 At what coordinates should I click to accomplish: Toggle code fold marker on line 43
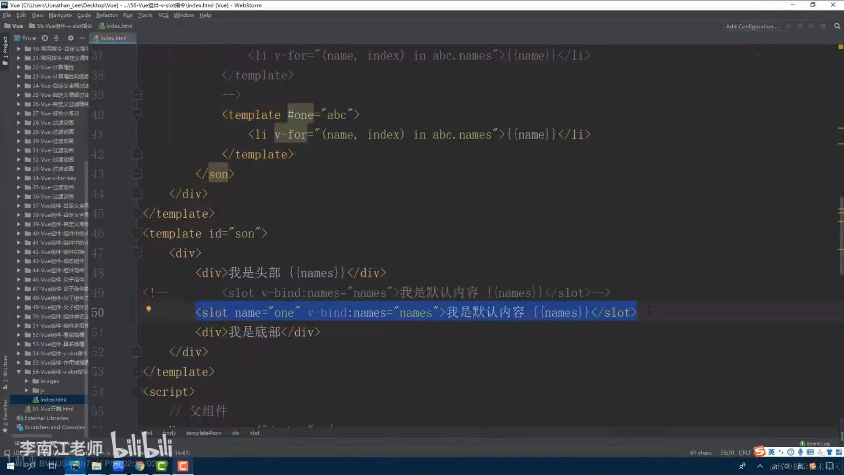(x=137, y=174)
